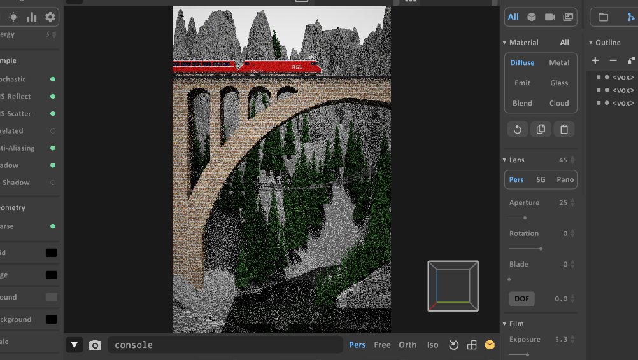Click the DOF button

[522, 299]
